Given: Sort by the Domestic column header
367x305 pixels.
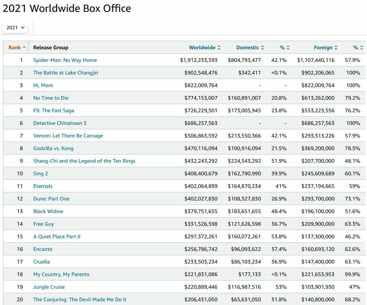Looking at the screenshot, I should pyautogui.click(x=247, y=47).
